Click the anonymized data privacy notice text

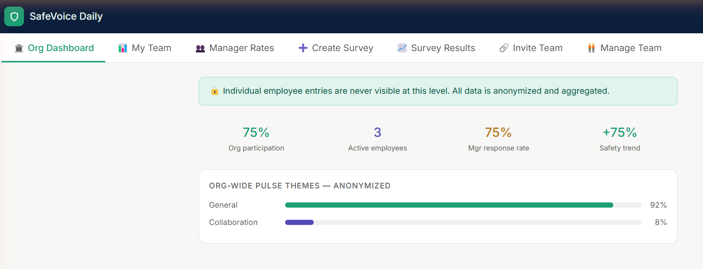coord(416,91)
